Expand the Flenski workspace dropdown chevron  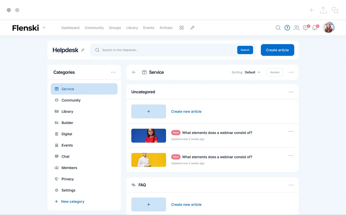pos(44,28)
